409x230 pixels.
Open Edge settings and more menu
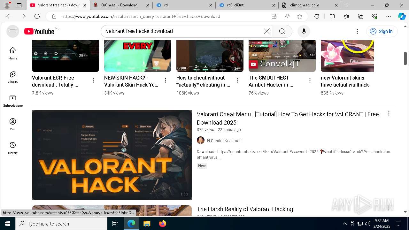click(x=389, y=16)
